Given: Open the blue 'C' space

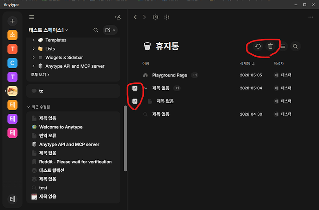Looking at the screenshot, I should [x=12, y=63].
